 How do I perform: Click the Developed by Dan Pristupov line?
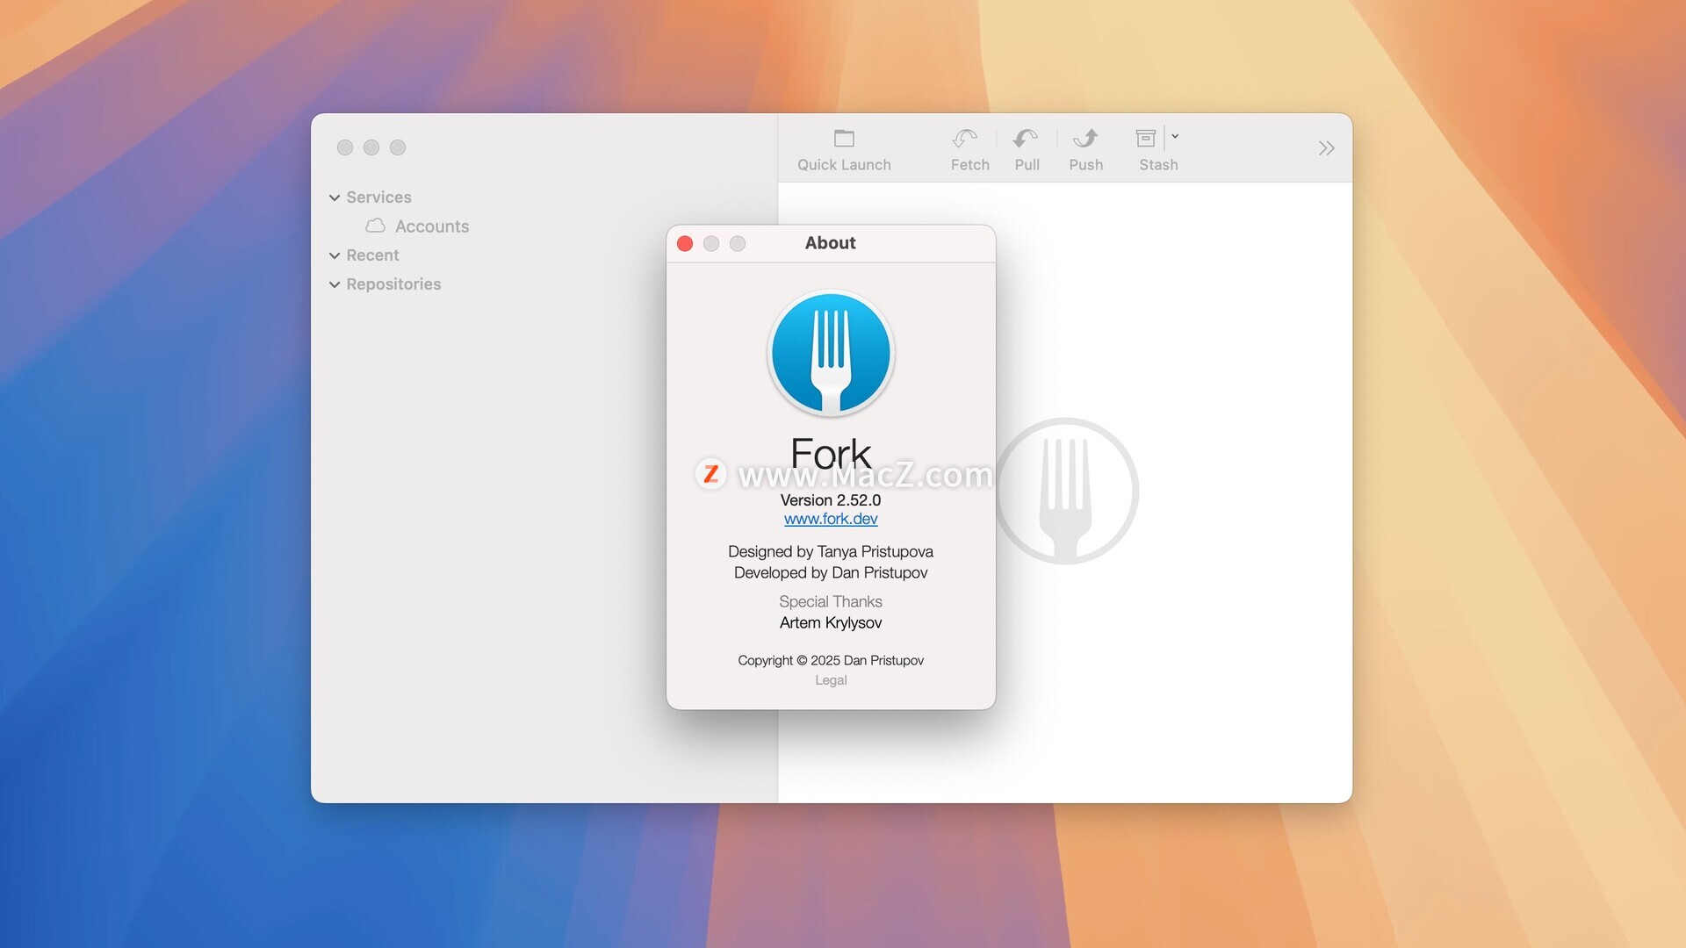pyautogui.click(x=831, y=573)
